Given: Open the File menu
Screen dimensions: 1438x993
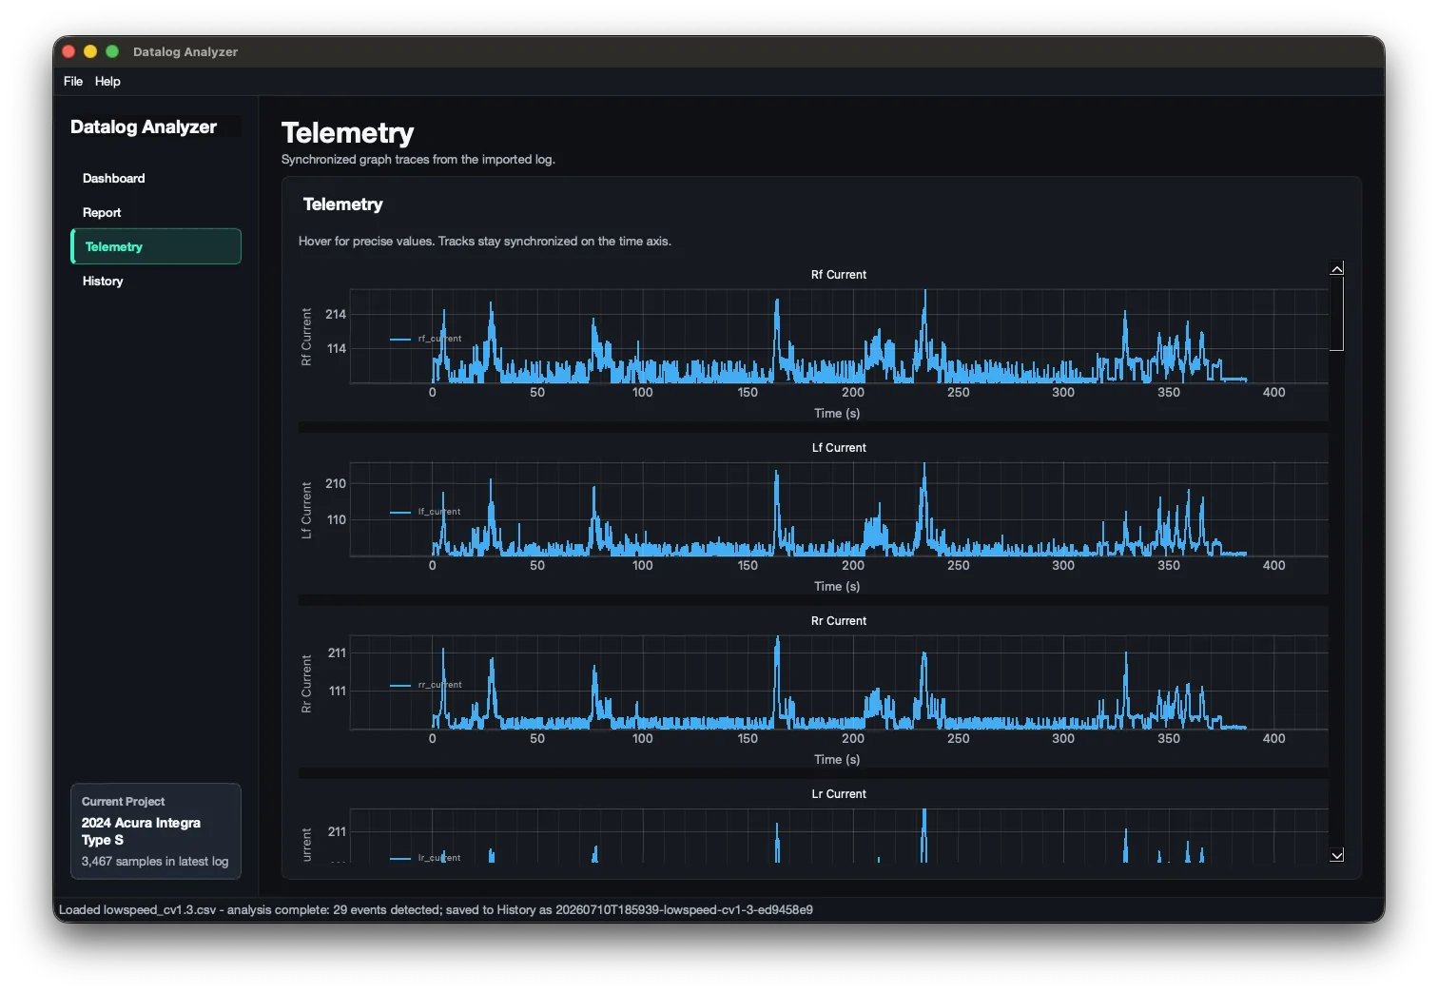Looking at the screenshot, I should (x=73, y=82).
